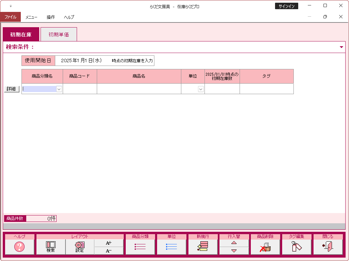Screen dimensions: 349x261
Task: Open the 単位 unit list icon
Action: [171, 247]
